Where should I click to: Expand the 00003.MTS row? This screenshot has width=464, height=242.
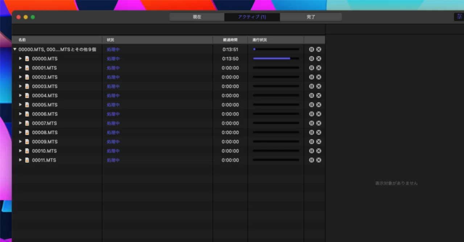[21, 86]
